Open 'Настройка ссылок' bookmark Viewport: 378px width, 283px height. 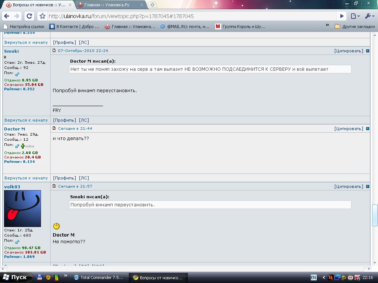point(24,27)
